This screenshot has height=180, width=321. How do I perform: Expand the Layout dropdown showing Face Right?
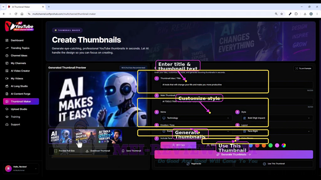(277, 131)
